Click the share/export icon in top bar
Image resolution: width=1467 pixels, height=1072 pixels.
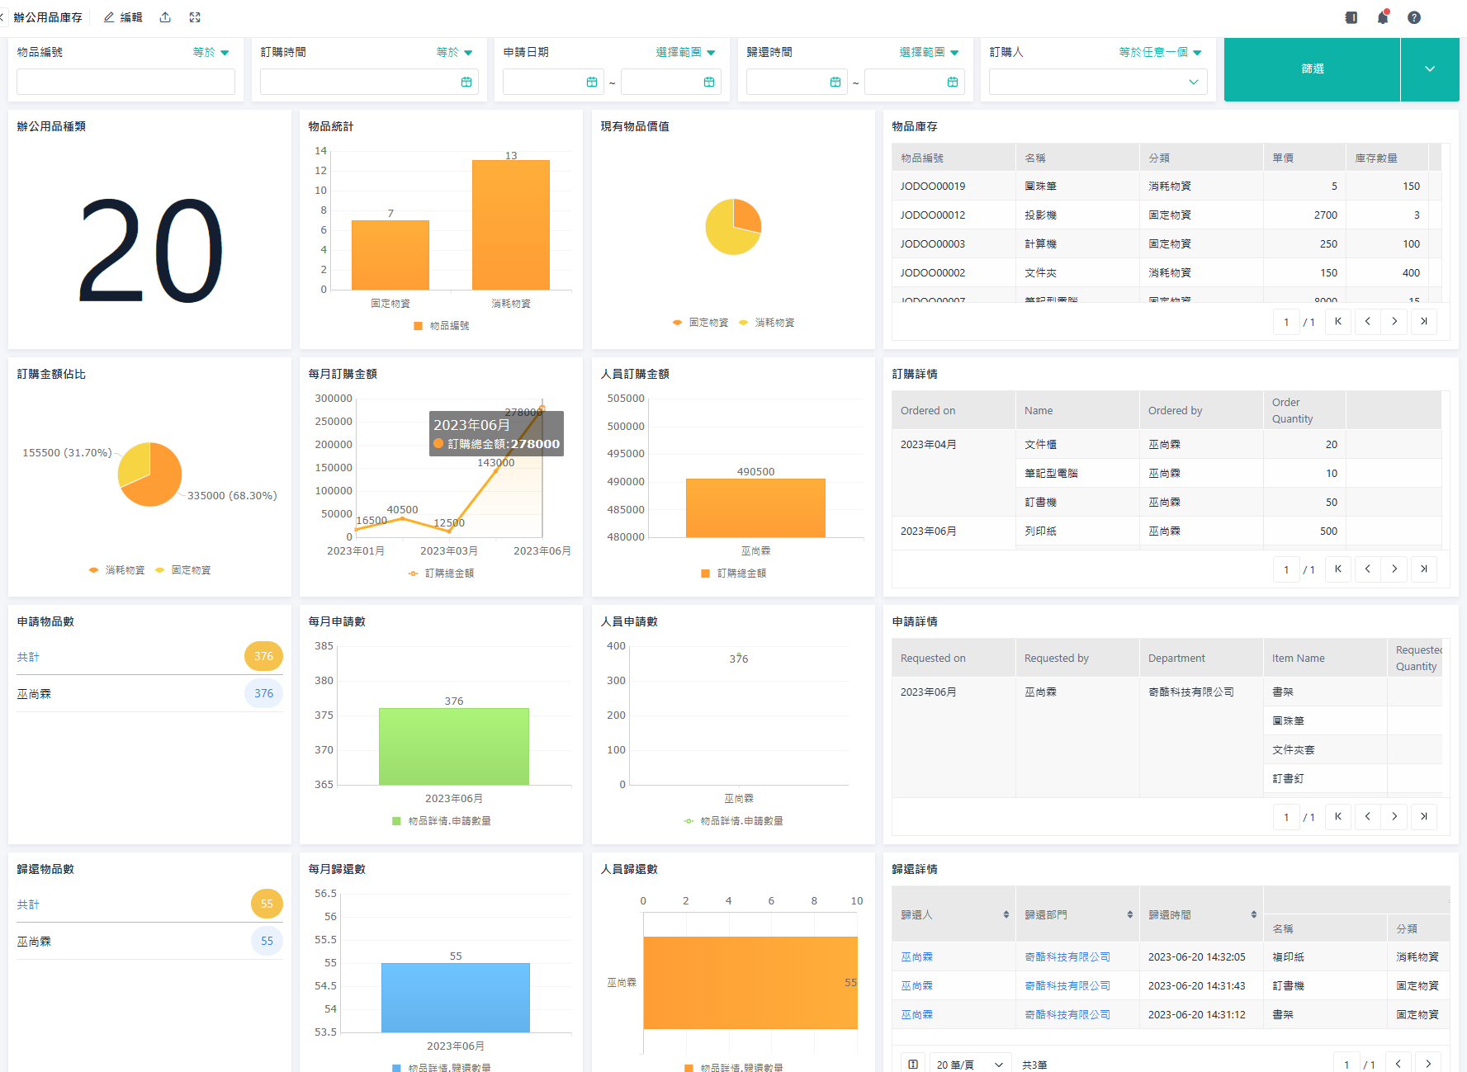pyautogui.click(x=165, y=17)
